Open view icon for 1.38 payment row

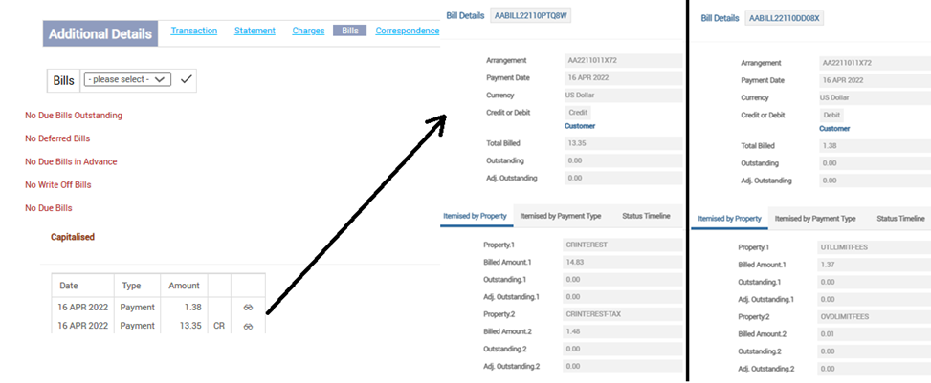(x=248, y=308)
